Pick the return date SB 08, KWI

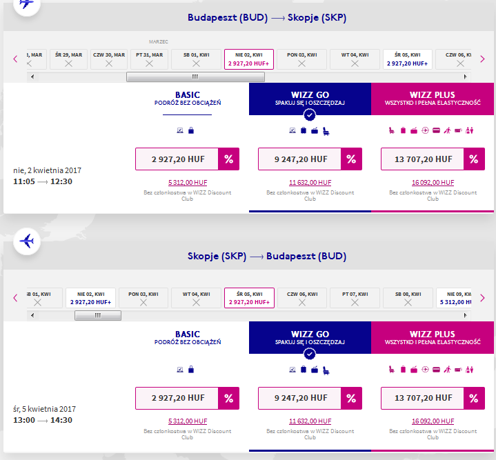pos(408,298)
